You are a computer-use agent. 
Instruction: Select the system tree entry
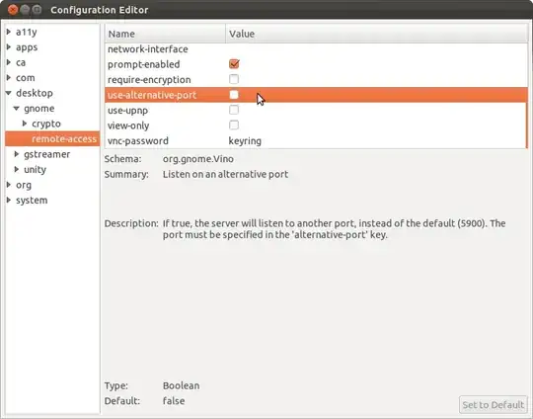[32, 201]
